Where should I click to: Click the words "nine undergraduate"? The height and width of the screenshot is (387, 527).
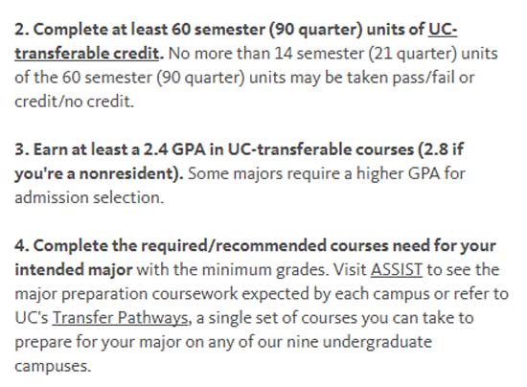coord(359,342)
